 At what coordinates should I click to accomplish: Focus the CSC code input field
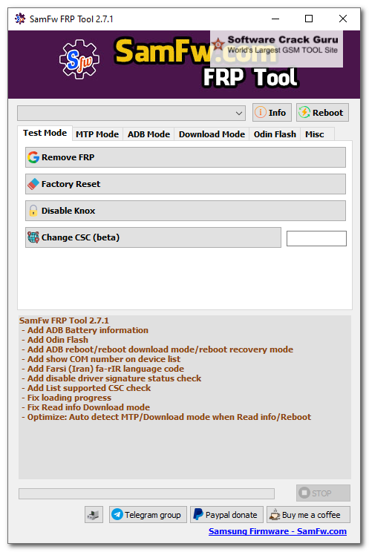coord(316,238)
